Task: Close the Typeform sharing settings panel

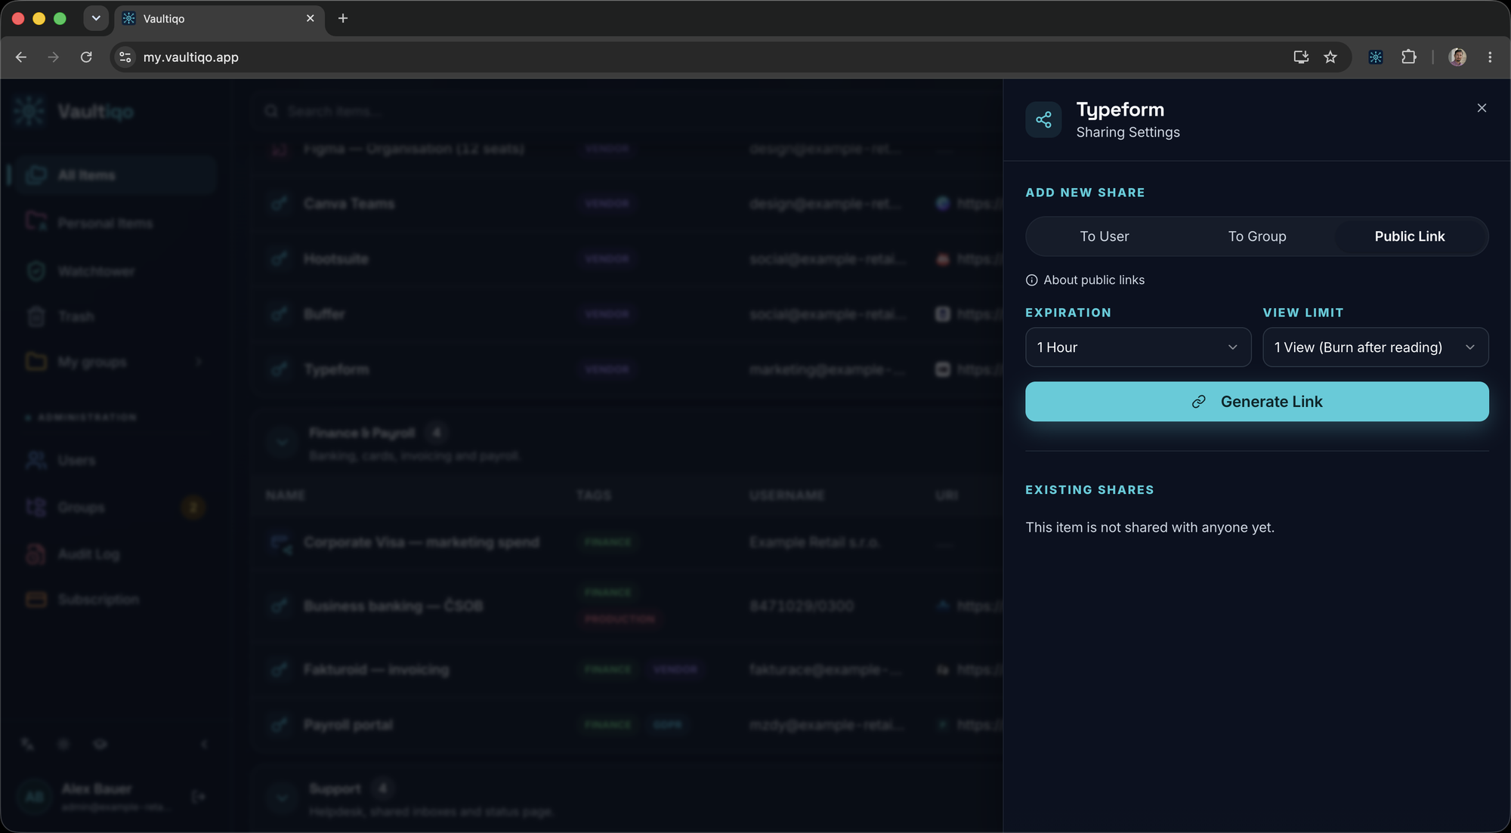Action: point(1482,108)
